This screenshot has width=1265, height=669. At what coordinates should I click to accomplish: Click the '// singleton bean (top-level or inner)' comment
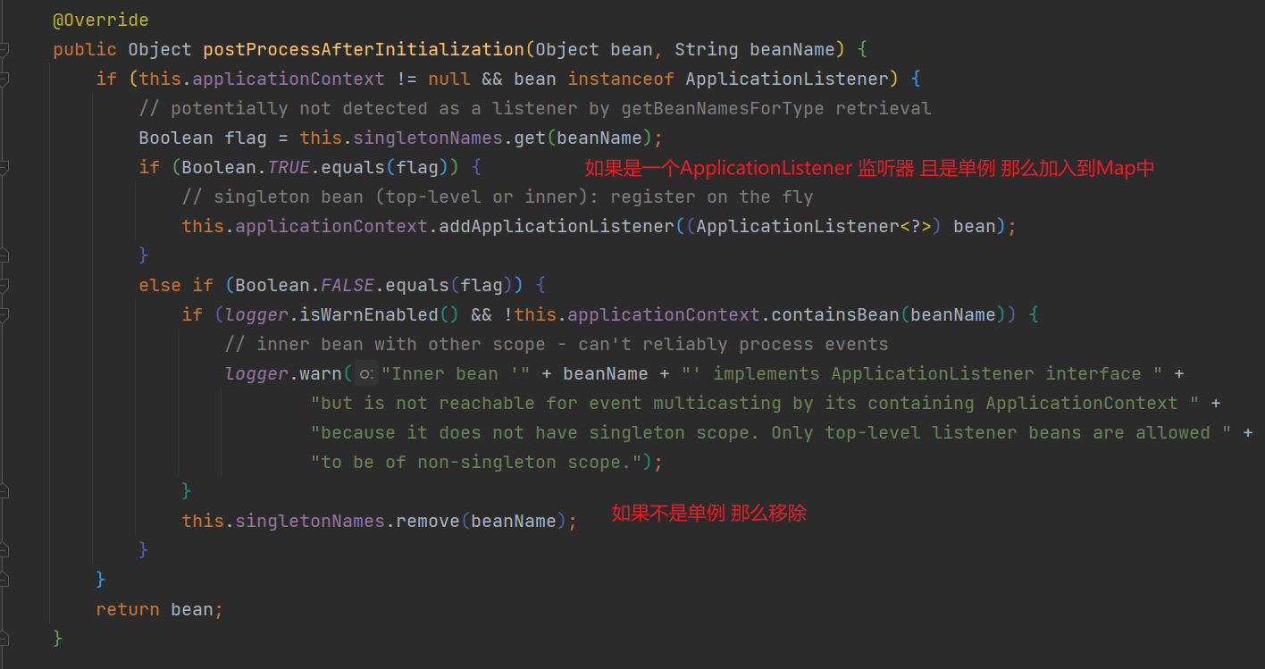498,197
